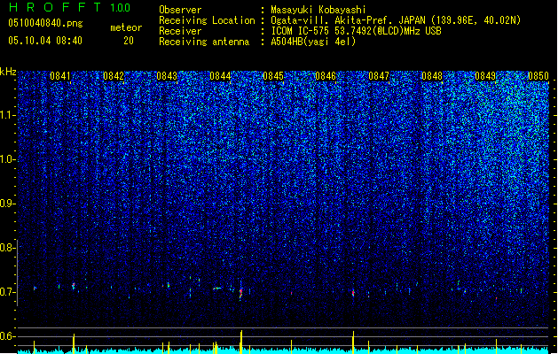Click the Observer label
This screenshot has height=354, width=558.
180,10
